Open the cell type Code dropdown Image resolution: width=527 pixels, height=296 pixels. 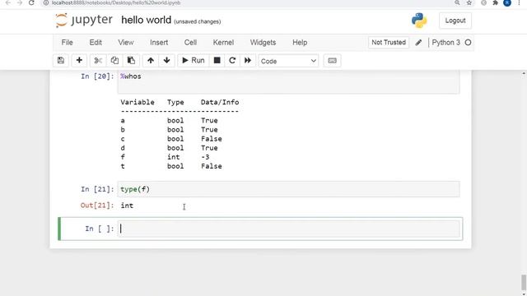288,61
